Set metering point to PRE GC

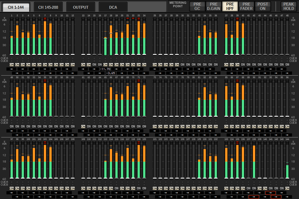(197, 6)
